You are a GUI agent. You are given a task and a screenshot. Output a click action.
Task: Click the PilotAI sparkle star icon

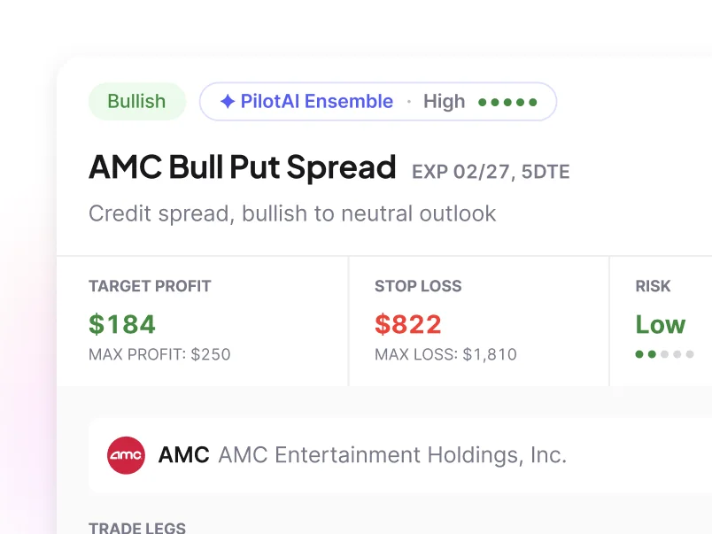click(x=228, y=101)
